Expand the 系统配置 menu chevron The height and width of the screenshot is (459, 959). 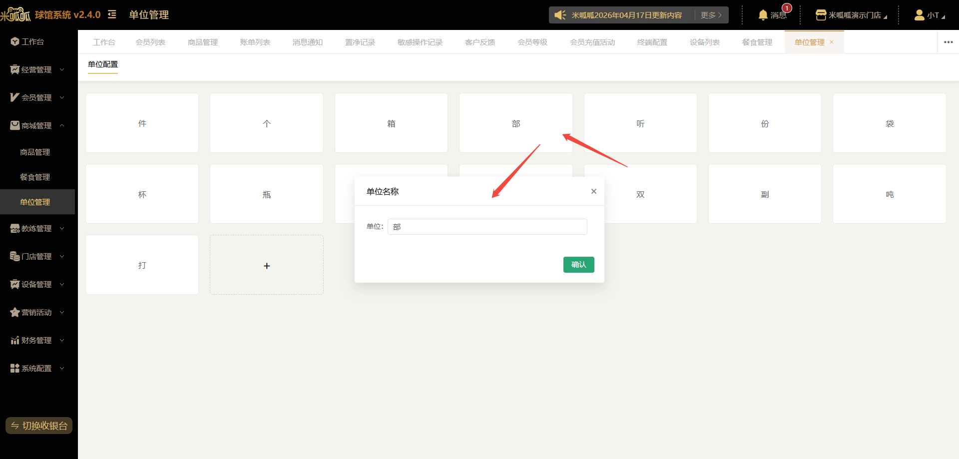pyautogui.click(x=62, y=368)
